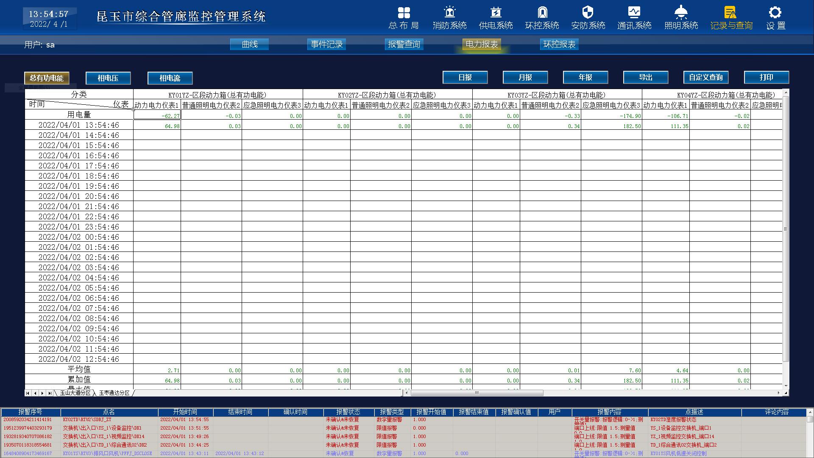The width and height of the screenshot is (814, 458).
Task: Switch to the 环控报表 tab
Action: pos(559,45)
